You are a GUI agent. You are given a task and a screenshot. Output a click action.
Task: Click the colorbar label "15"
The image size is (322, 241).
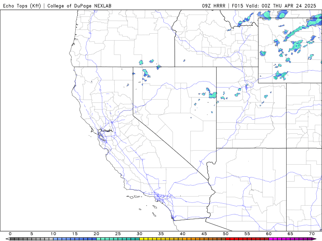75,234
